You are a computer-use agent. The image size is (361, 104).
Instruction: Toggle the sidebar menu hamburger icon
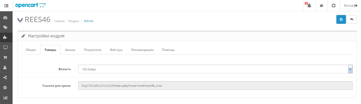coord(6,6)
